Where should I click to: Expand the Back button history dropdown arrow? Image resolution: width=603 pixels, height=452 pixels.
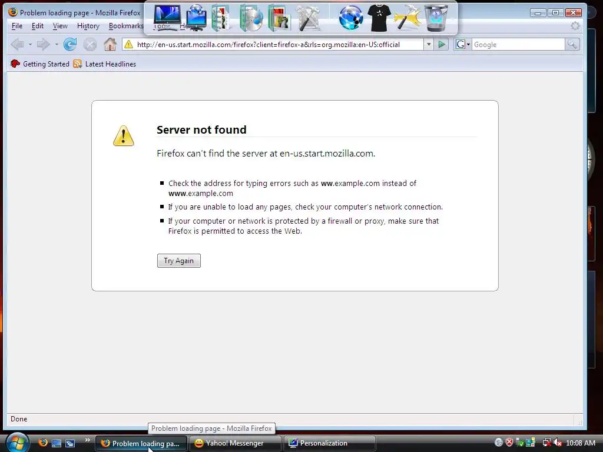30,45
